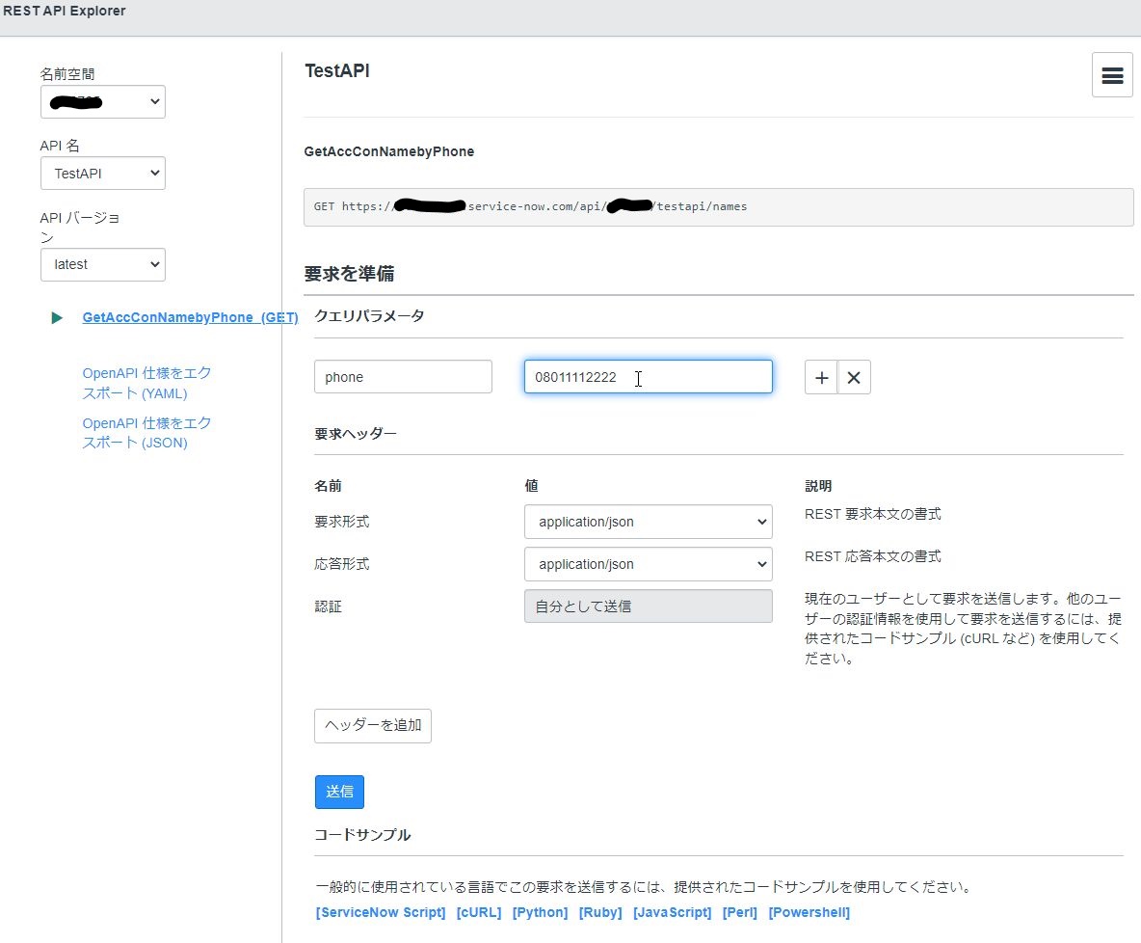The height and width of the screenshot is (943, 1141).
Task: Open the Python code sample
Action: click(540, 912)
